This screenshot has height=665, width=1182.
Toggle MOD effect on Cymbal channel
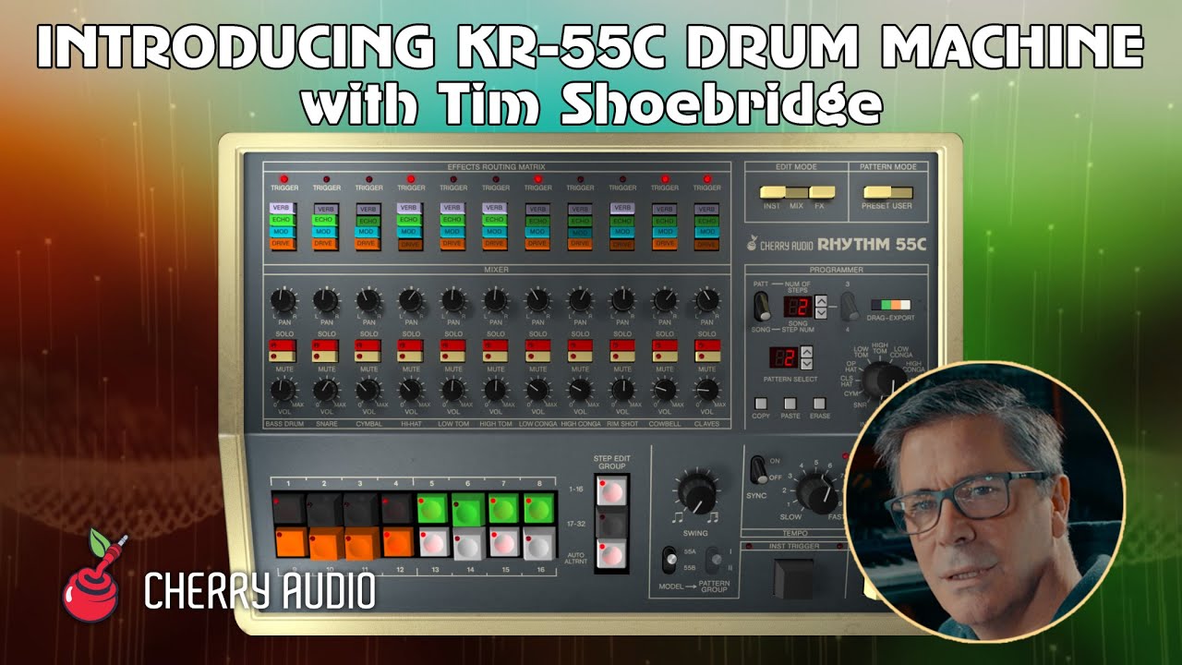(x=368, y=233)
